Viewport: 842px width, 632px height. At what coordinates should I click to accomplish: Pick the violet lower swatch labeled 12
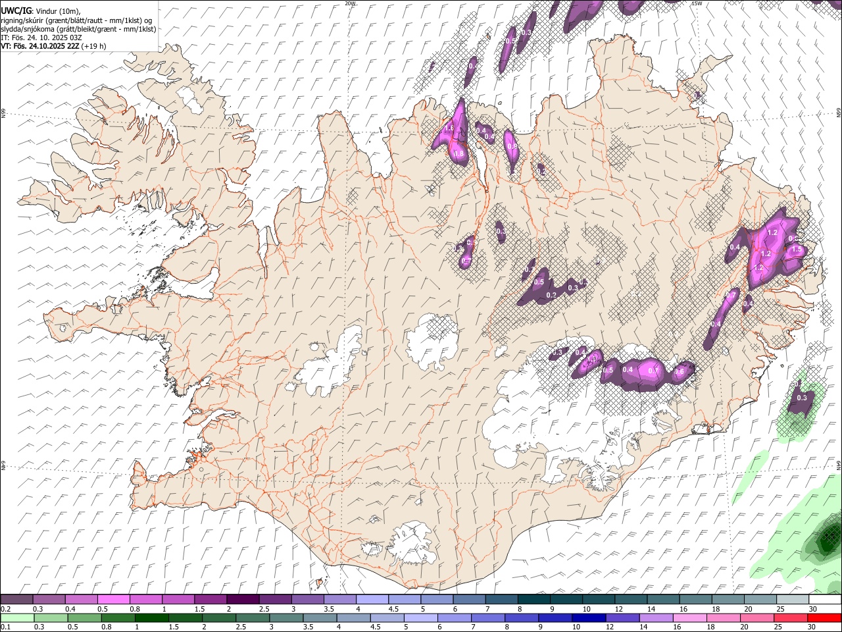coord(623,618)
